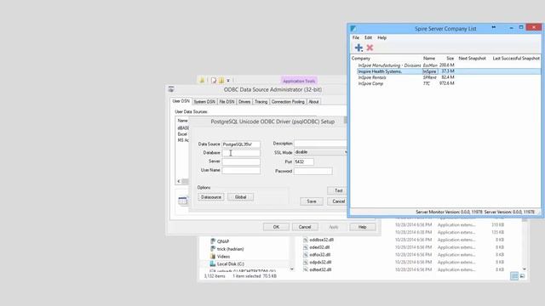Viewport: 545px width, 306px height.
Task: Click the Data Source input field
Action: [x=241, y=144]
